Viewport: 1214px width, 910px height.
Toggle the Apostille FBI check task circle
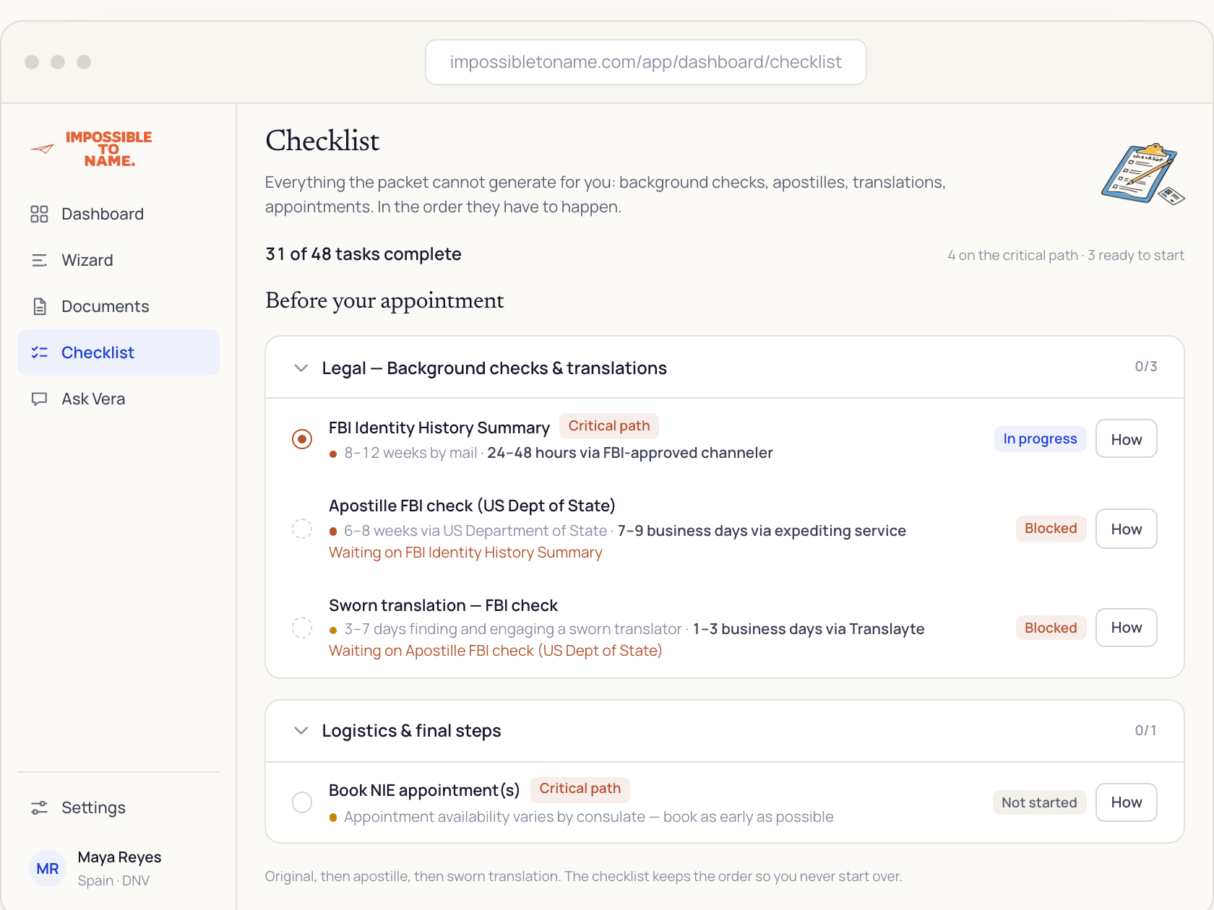tap(302, 529)
